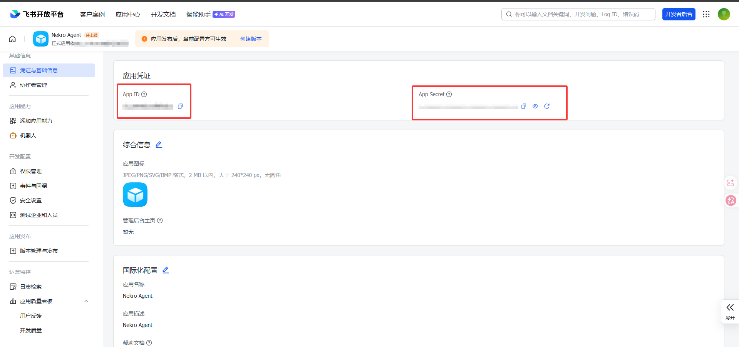Expand the right-side 展开 panel

click(730, 311)
